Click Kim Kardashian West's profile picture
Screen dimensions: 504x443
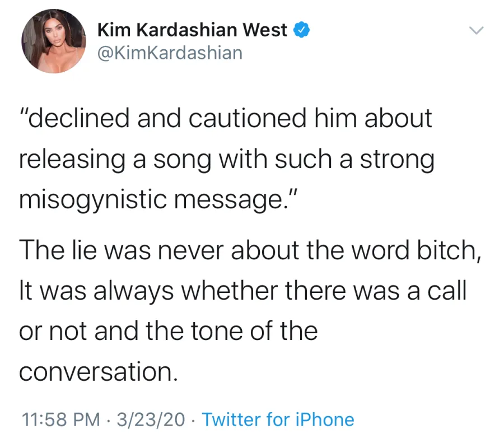coord(54,41)
